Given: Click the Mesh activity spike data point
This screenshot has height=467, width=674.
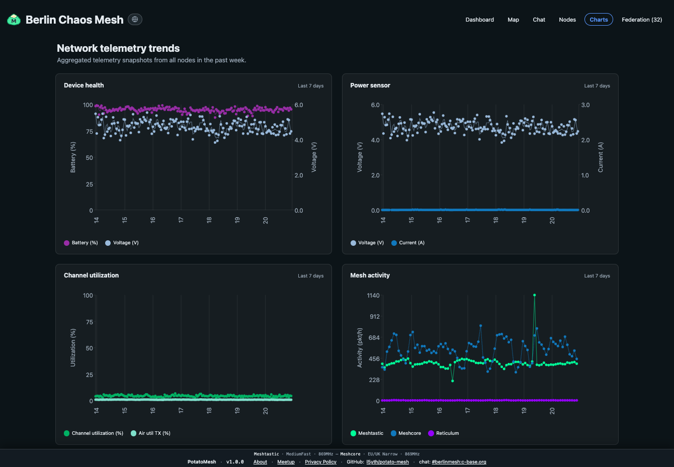Looking at the screenshot, I should pos(534,295).
